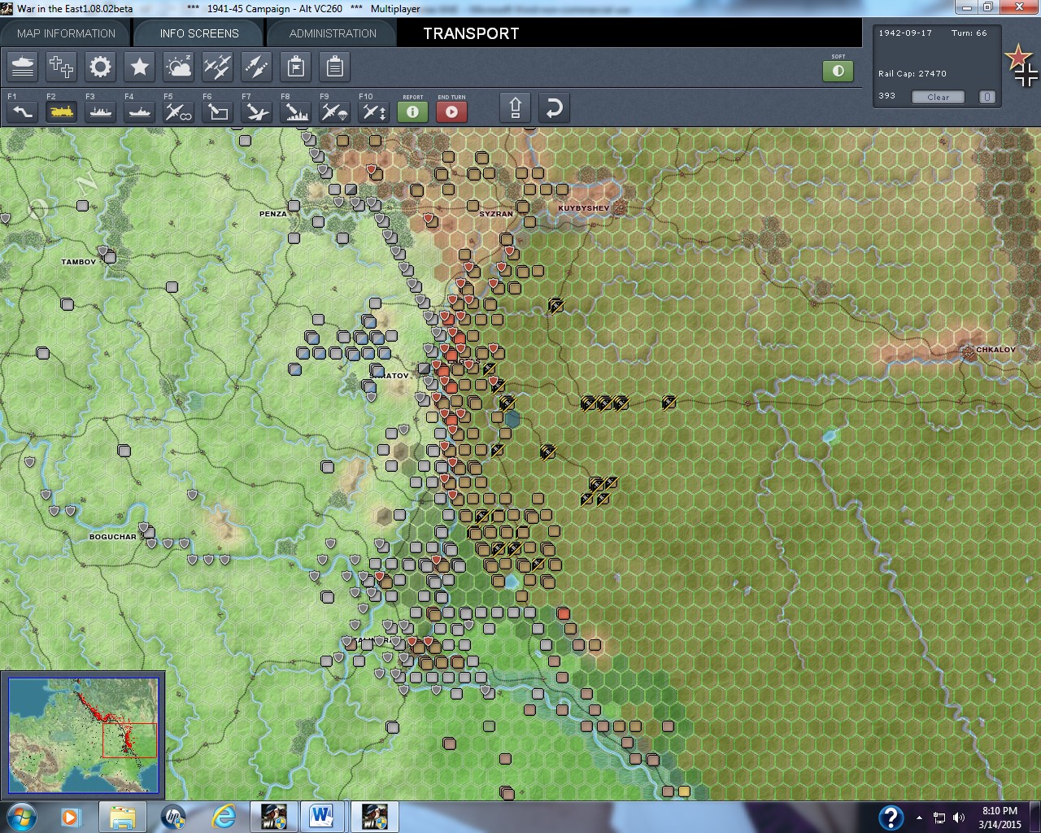The height and width of the screenshot is (833, 1041).
Task: Select F9 air transport mode
Action: tap(335, 111)
